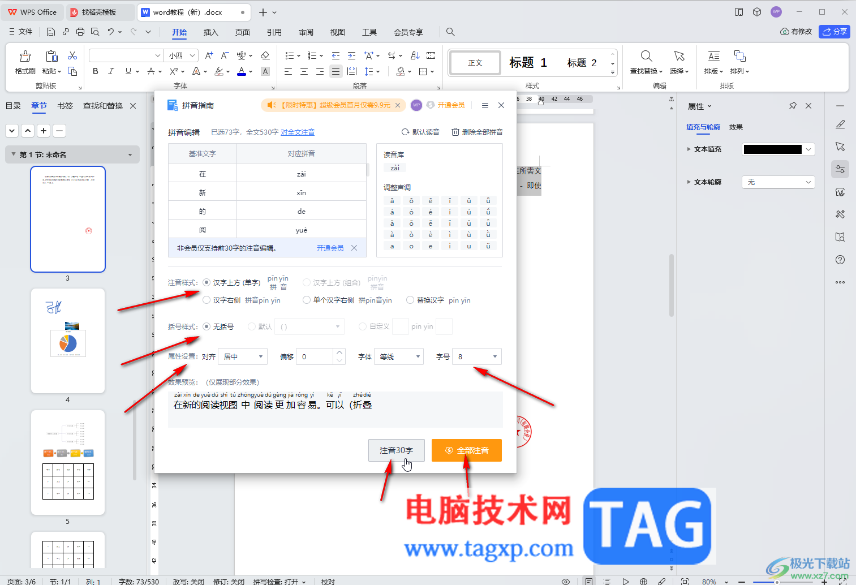856x585 pixels.
Task: Click the globe web layout status icon
Action: click(x=643, y=581)
